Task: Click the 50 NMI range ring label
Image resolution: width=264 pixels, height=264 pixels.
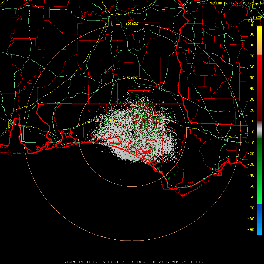Action: pos(132,78)
